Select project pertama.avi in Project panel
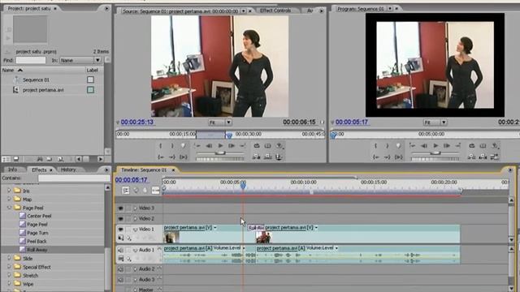Screen dimensions: 520x292 pyautogui.click(x=43, y=90)
